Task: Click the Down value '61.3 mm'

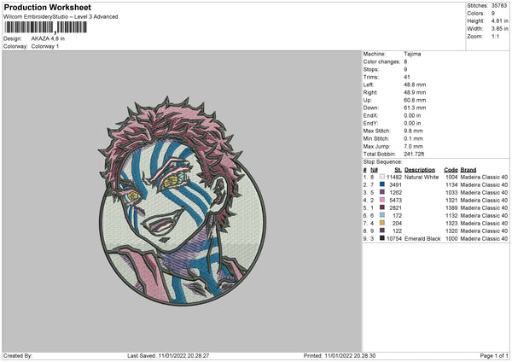Action: click(x=415, y=108)
